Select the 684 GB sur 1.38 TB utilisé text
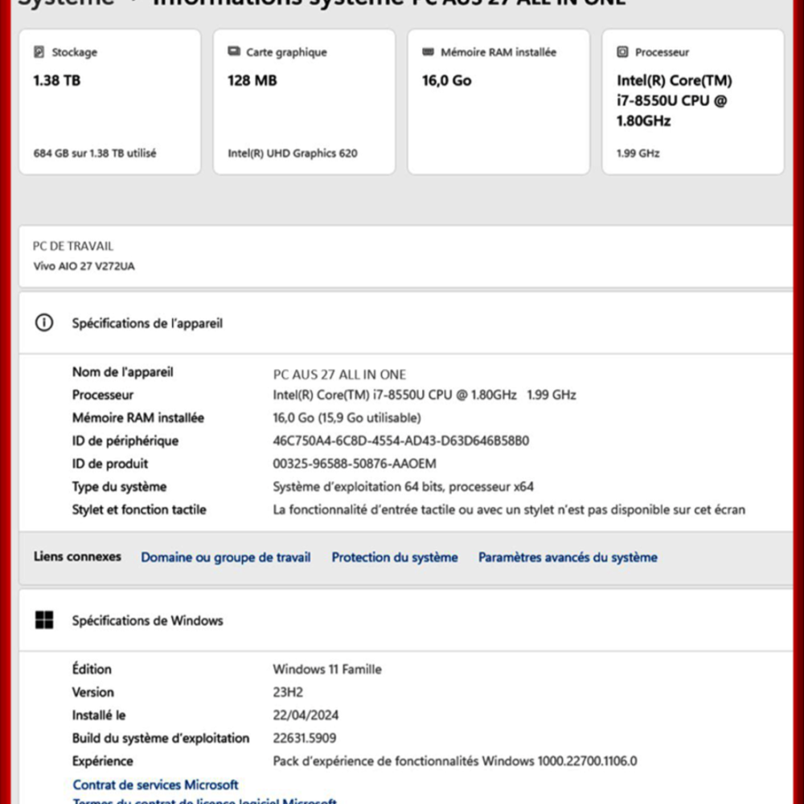 95,153
